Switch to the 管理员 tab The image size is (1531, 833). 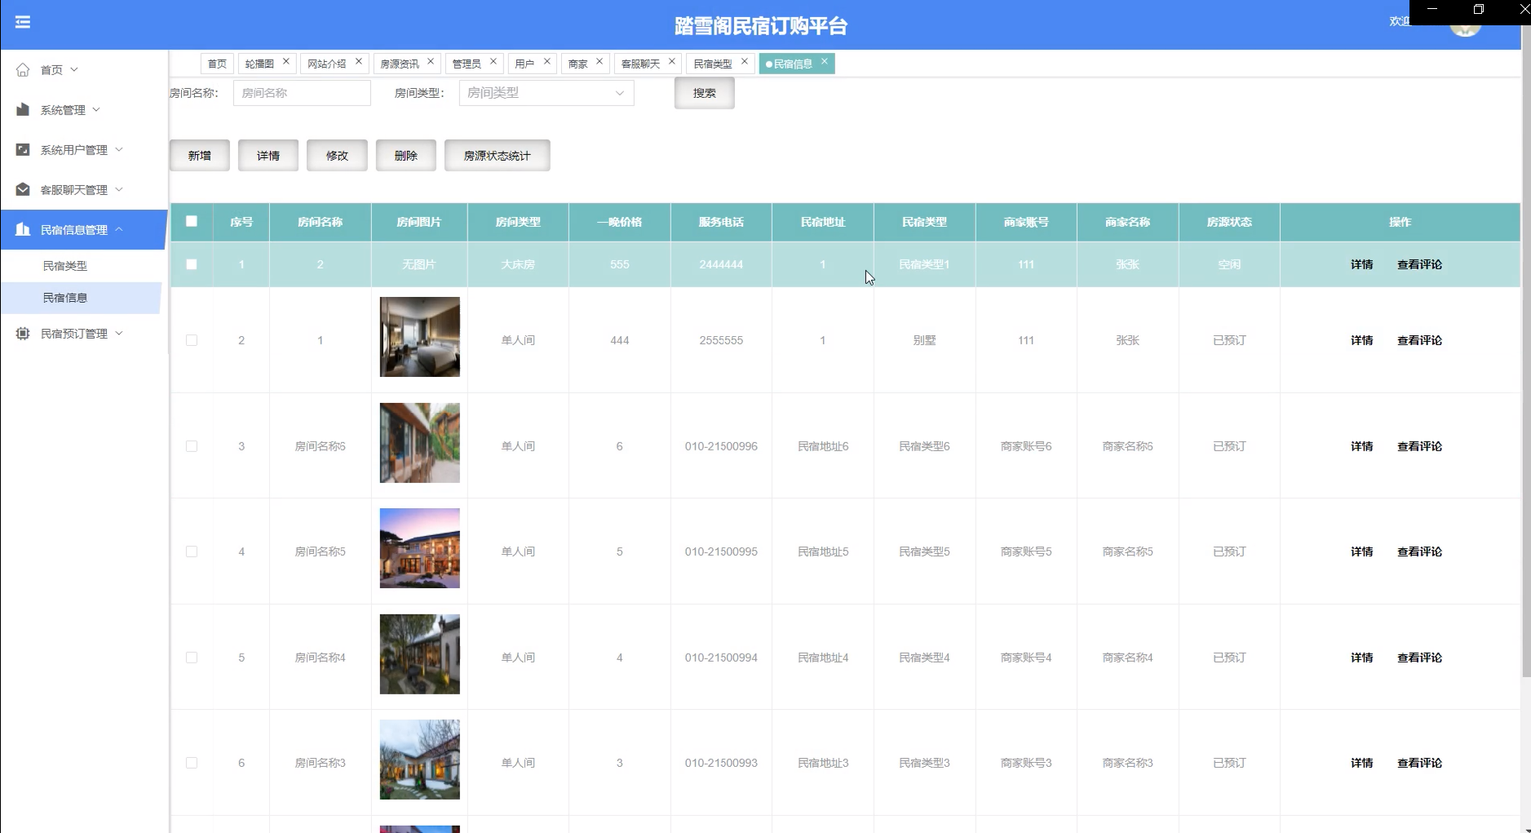(467, 64)
